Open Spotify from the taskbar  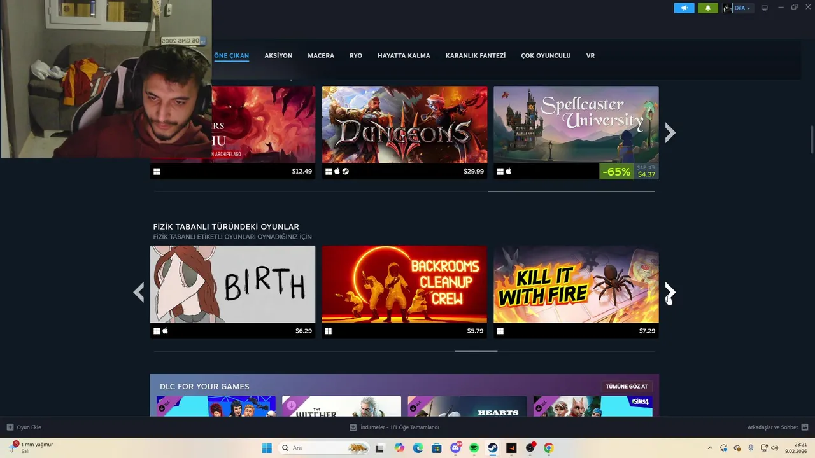click(x=474, y=448)
